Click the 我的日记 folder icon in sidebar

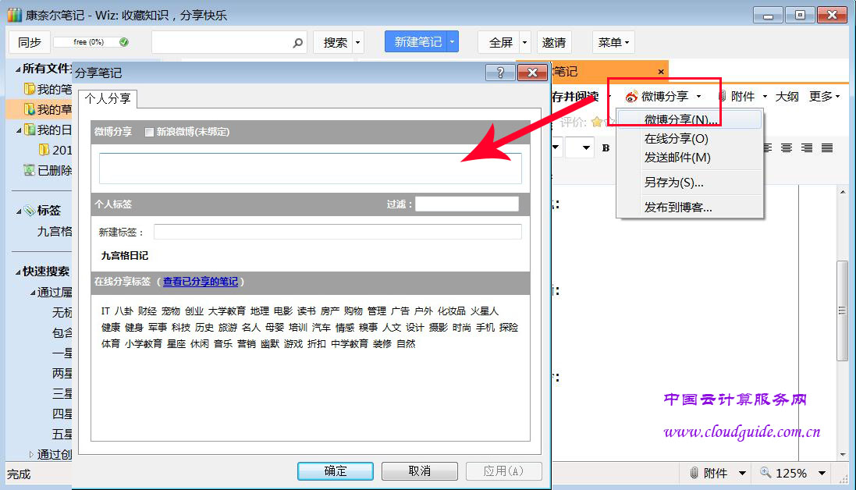tap(30, 130)
